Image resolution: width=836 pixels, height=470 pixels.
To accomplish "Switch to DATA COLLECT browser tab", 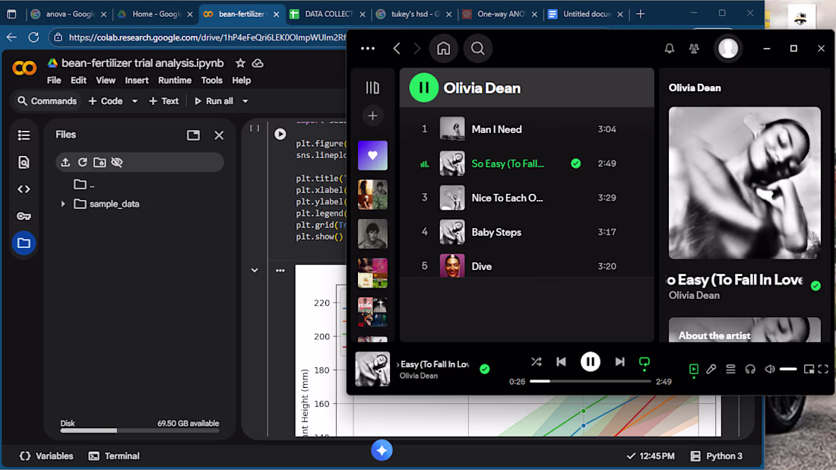I will [328, 14].
